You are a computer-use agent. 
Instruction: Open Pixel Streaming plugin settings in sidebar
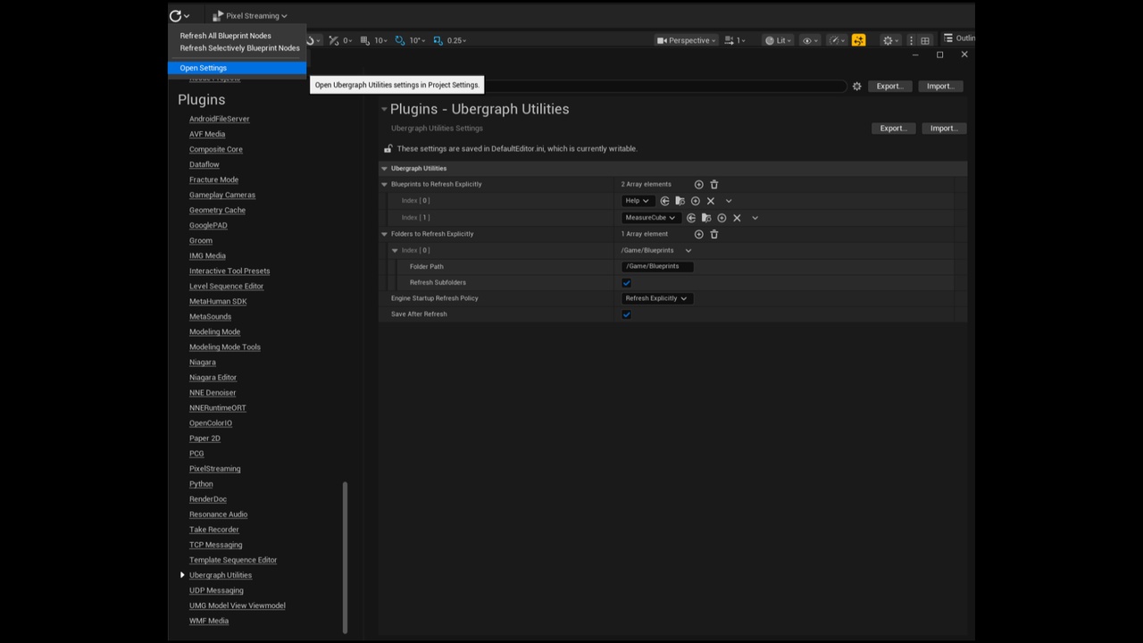click(x=214, y=469)
